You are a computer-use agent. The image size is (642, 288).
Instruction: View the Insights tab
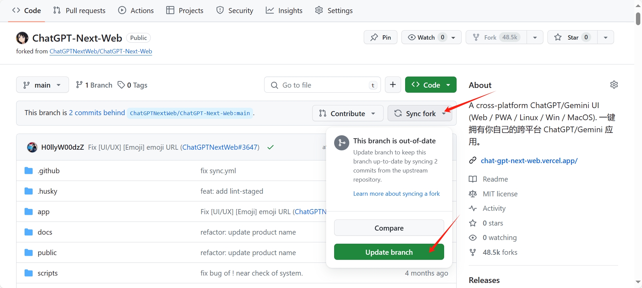284,10
